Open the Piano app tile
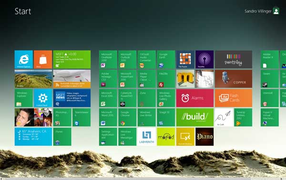286x180 pixels. click(204, 137)
